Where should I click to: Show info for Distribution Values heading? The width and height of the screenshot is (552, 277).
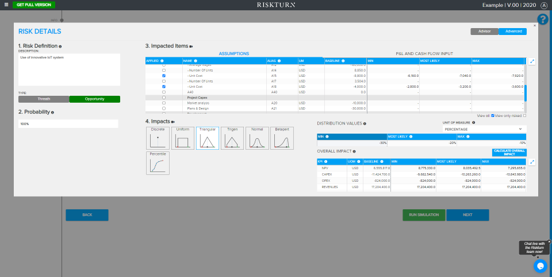(x=365, y=123)
